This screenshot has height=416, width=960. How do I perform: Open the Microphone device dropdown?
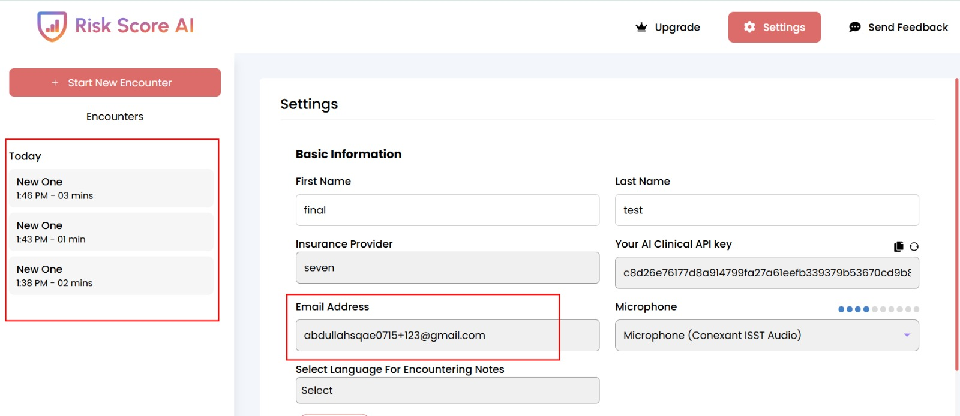767,335
